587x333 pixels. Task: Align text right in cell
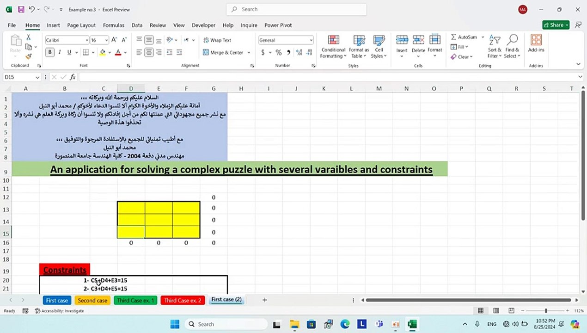pyautogui.click(x=159, y=53)
